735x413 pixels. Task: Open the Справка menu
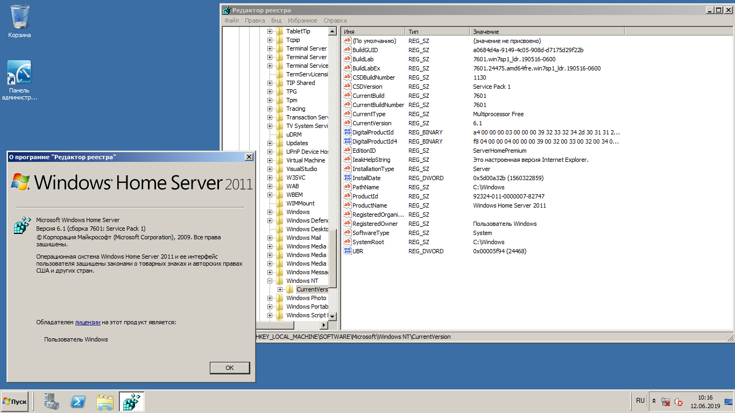pyautogui.click(x=335, y=20)
